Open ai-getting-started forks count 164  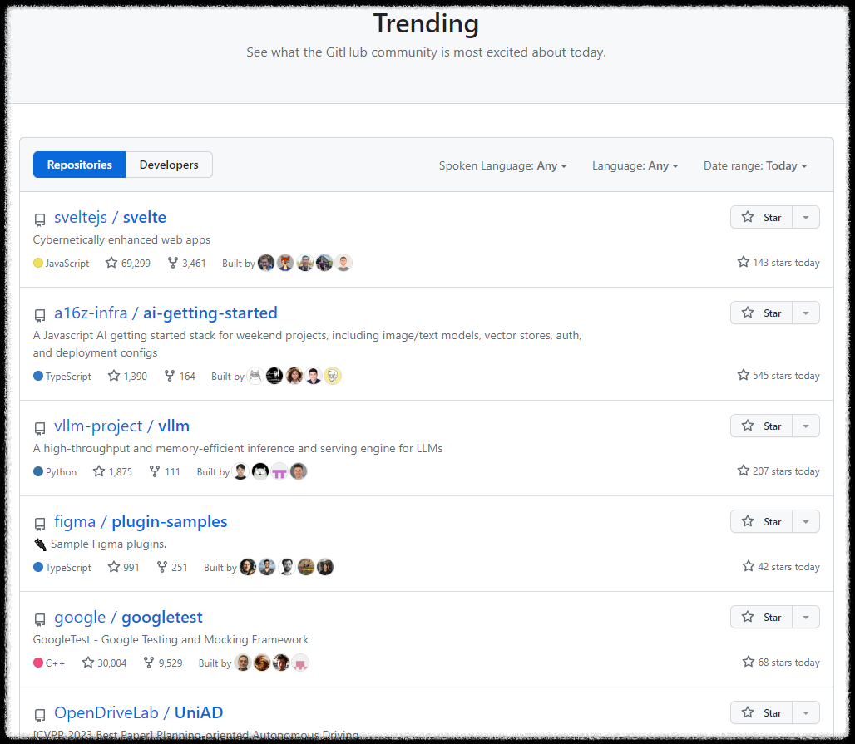tap(180, 376)
